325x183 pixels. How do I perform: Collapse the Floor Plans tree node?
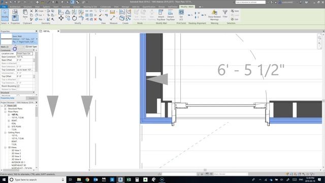[6, 112]
